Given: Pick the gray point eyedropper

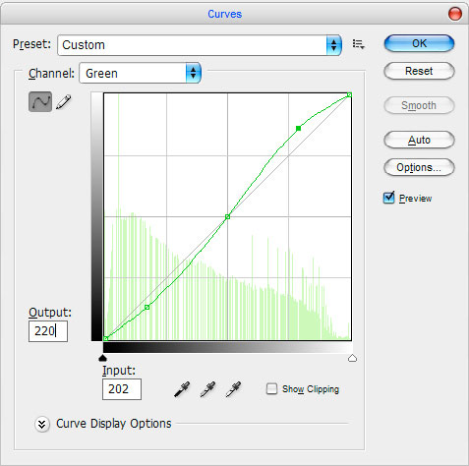Looking at the screenshot, I should click(x=207, y=389).
